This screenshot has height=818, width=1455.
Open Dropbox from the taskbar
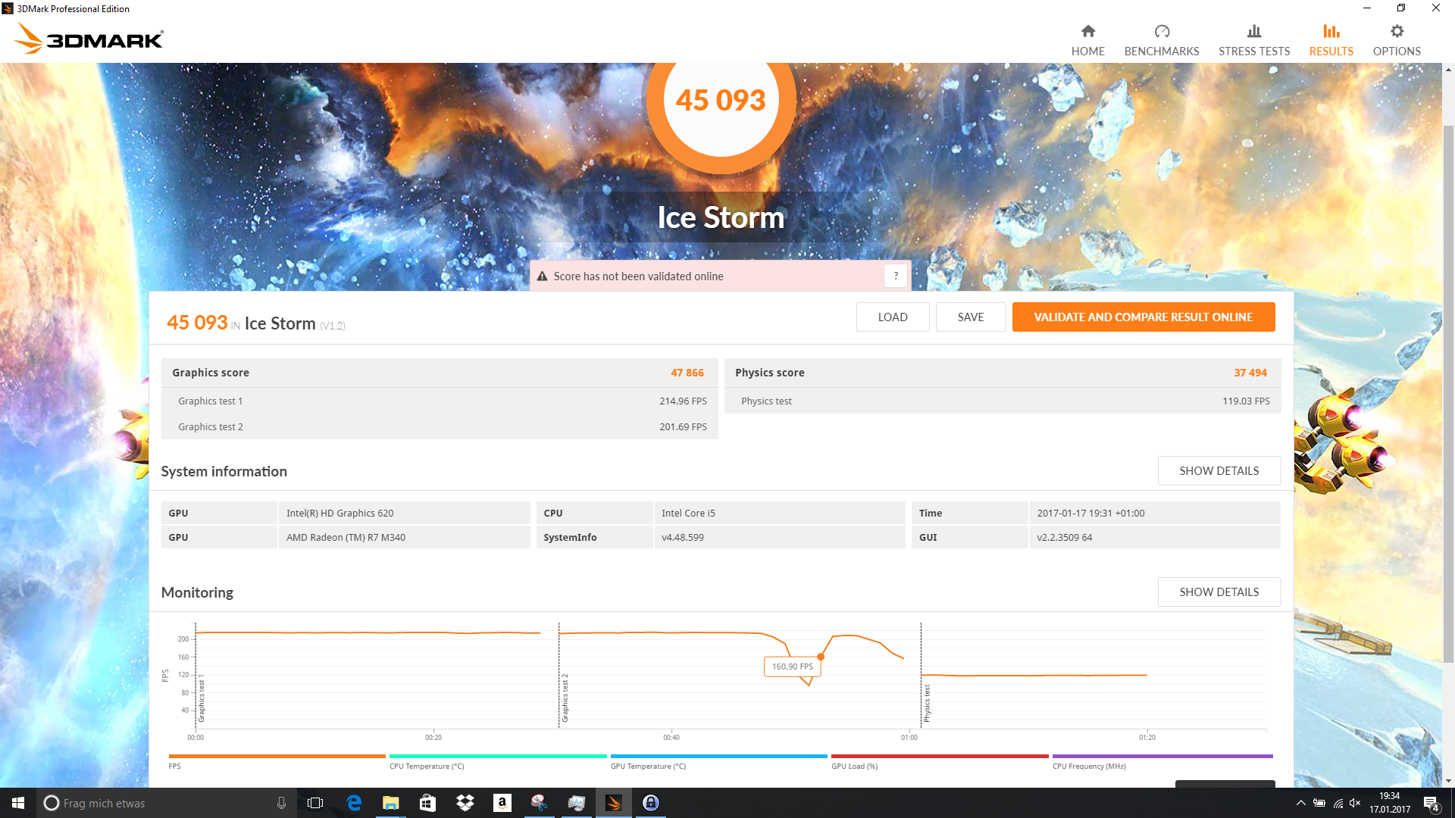point(465,803)
